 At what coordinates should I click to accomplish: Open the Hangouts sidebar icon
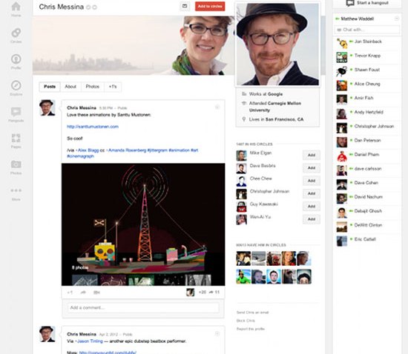16,112
